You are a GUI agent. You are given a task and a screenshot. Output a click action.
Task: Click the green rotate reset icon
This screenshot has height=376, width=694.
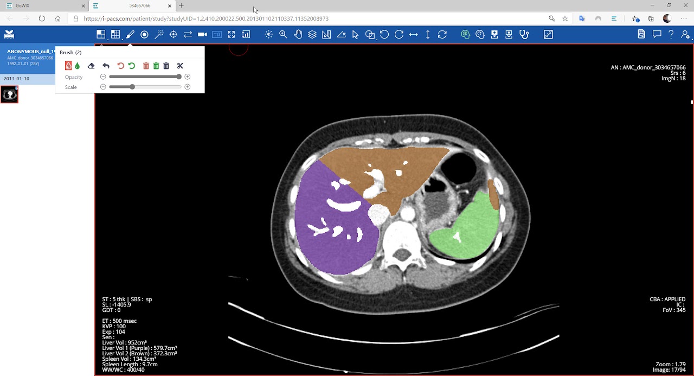click(x=132, y=66)
